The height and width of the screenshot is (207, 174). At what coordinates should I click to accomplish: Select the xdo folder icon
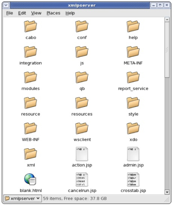click(133, 128)
